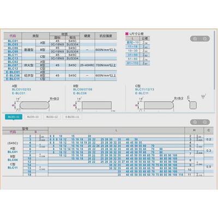This screenshot has height=218, width=218.
Task: Click the E-BLC11 label under the C型 diagram heading
Action: click(x=142, y=93)
